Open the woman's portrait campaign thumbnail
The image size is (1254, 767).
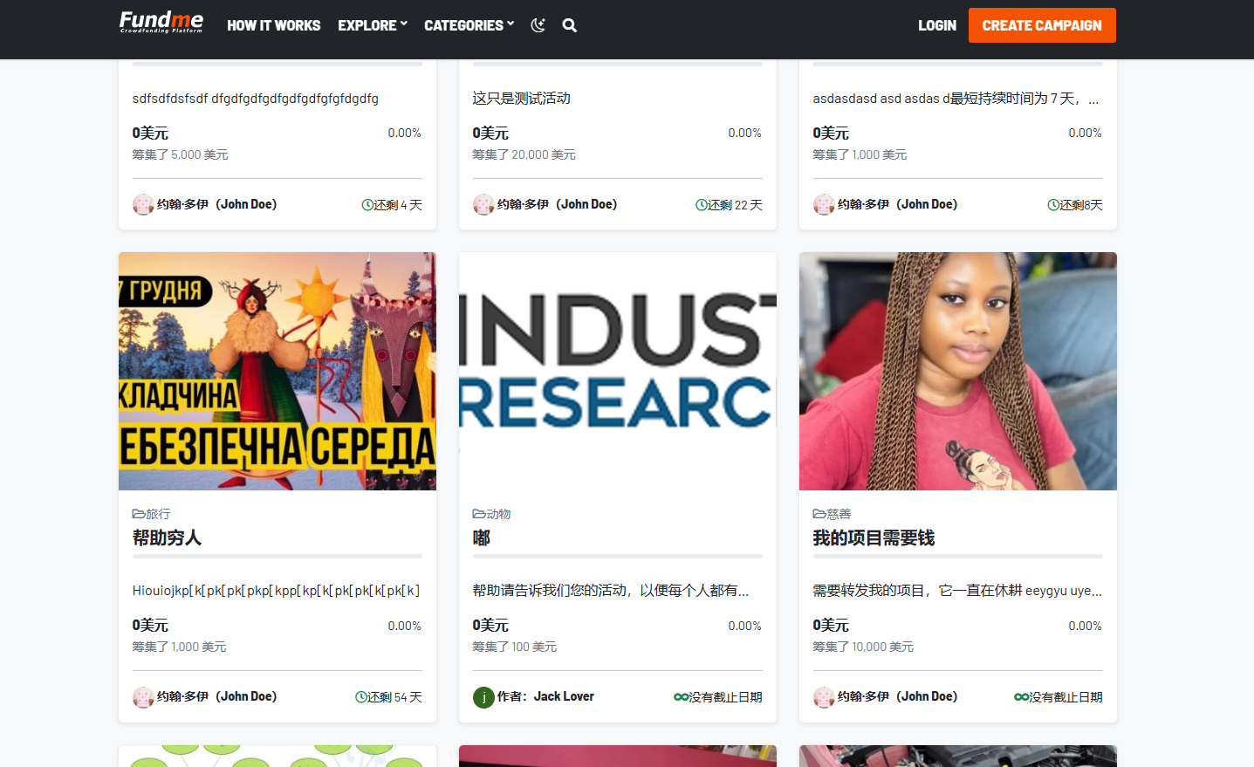tap(957, 371)
